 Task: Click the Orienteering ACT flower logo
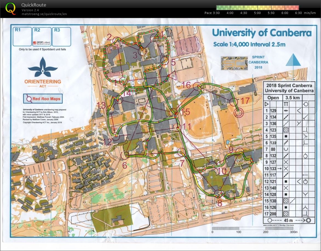click(42, 68)
